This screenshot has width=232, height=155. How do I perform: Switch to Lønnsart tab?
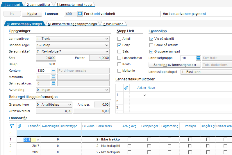pos(12,5)
